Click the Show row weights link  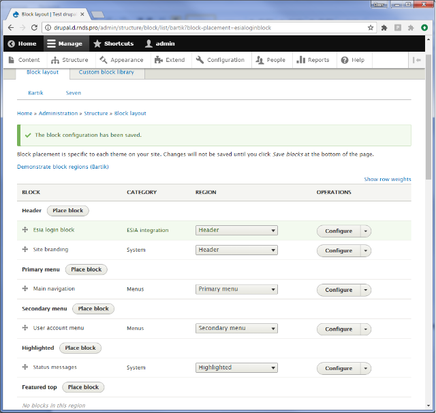tap(387, 180)
